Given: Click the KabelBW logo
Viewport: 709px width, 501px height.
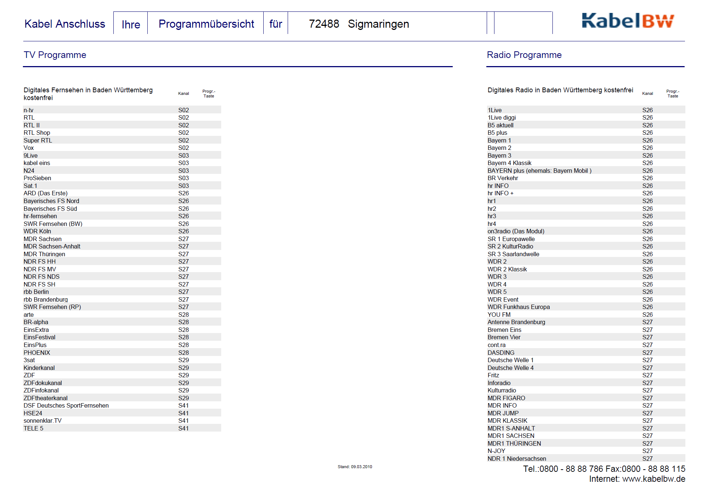Looking at the screenshot, I should [x=627, y=21].
